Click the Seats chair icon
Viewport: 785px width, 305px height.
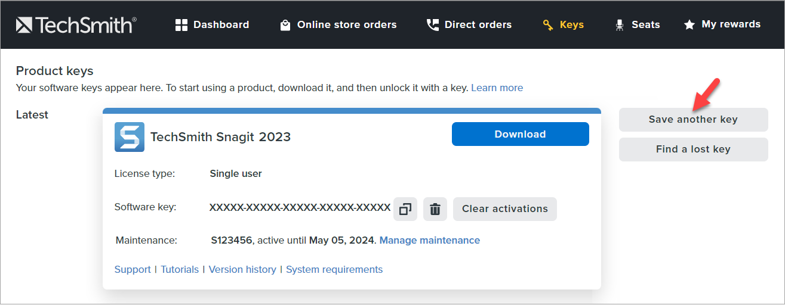point(620,25)
